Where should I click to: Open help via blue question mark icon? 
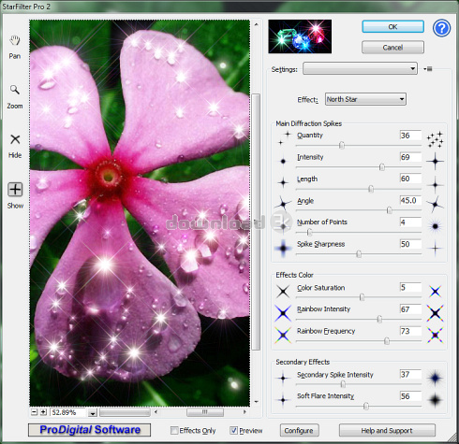point(441,28)
